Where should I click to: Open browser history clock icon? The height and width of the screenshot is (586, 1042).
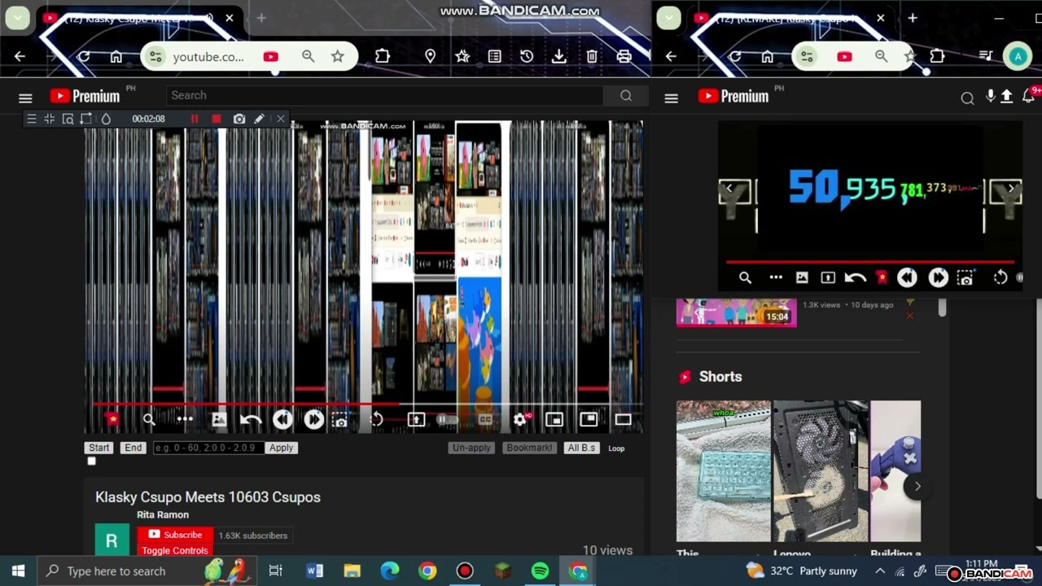(x=527, y=56)
